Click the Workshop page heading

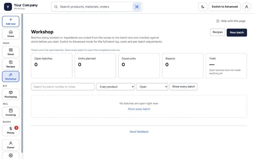pos(42,32)
